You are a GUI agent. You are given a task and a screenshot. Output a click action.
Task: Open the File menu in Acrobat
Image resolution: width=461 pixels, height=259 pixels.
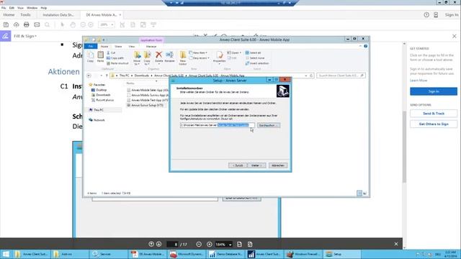(x=4, y=8)
